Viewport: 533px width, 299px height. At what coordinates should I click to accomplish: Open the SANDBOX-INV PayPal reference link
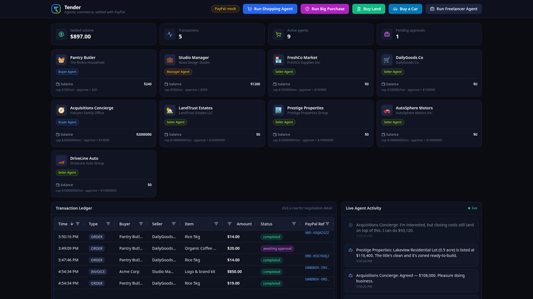(x=317, y=268)
